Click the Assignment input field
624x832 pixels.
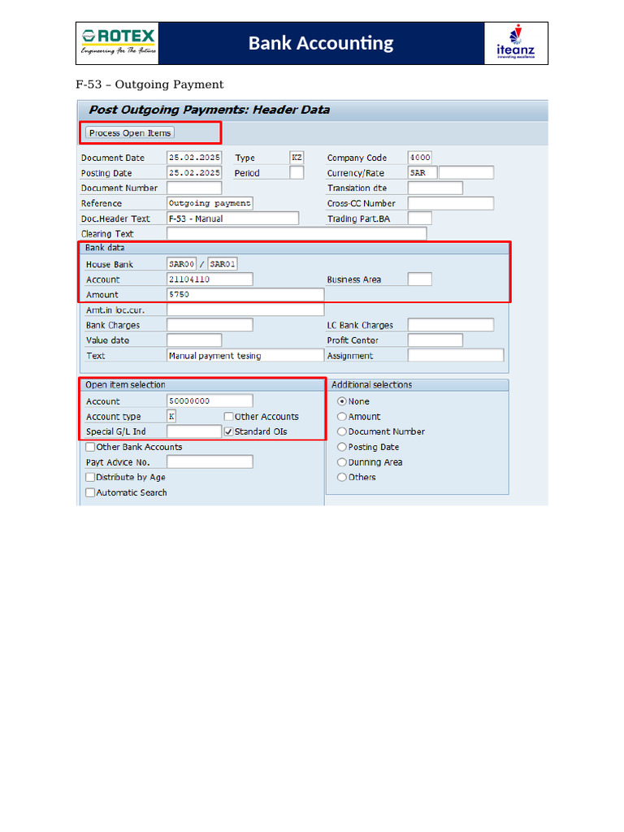tap(456, 356)
